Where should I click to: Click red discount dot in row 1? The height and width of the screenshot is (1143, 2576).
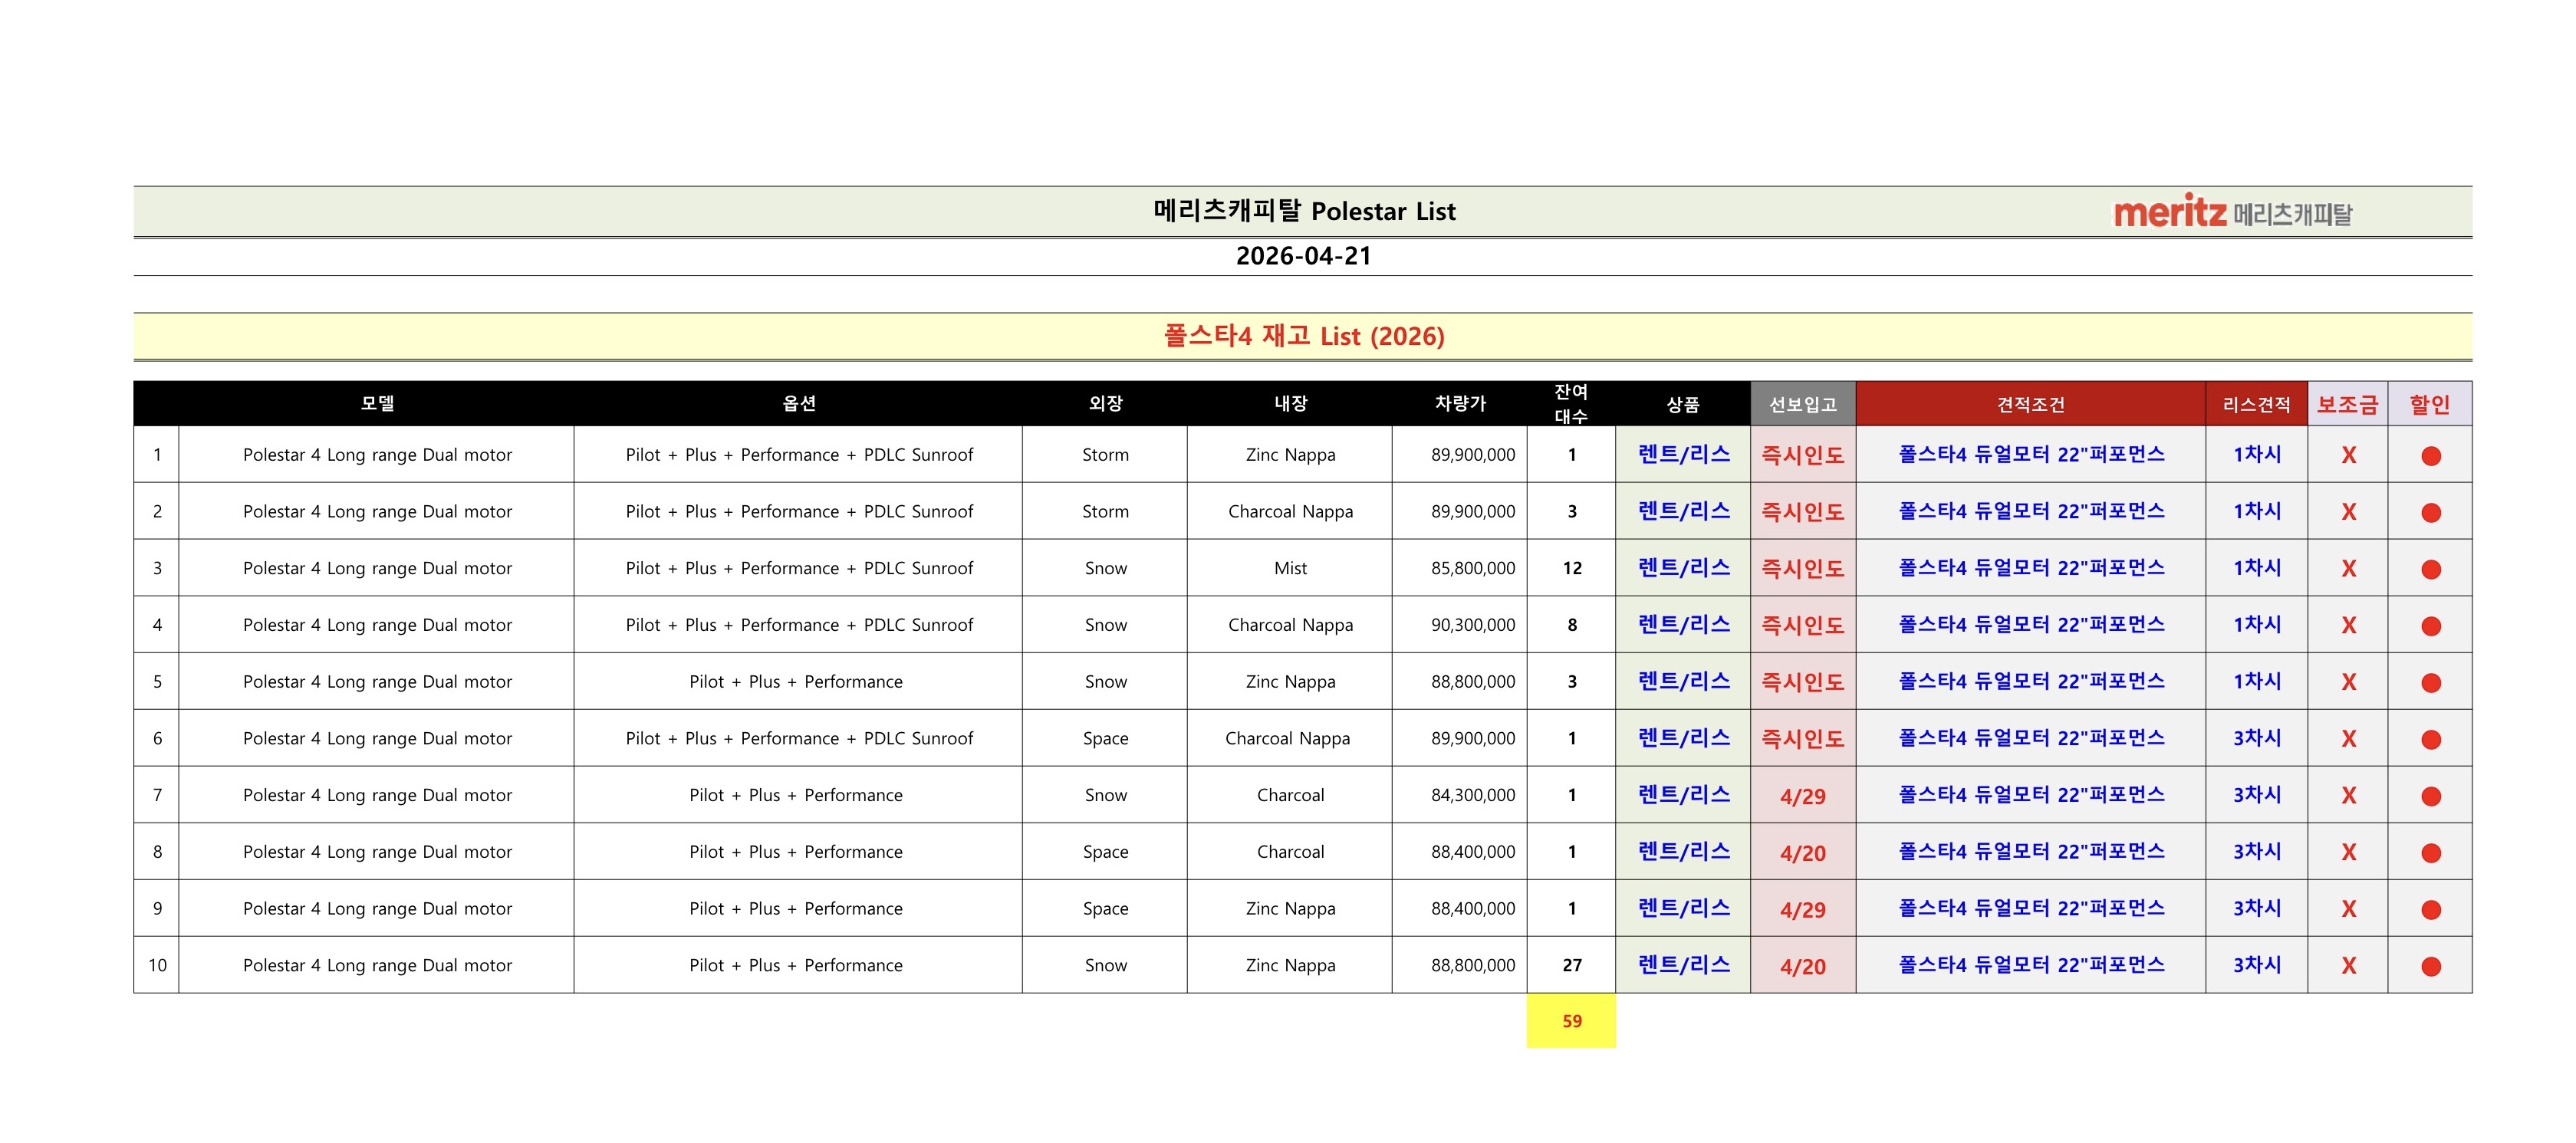2430,456
